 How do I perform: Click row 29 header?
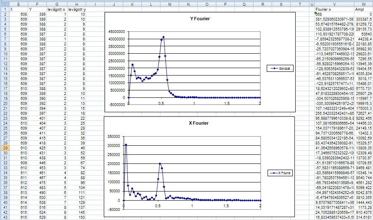click(5, 148)
